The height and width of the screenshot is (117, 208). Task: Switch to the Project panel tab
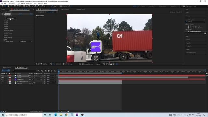[x=3, y=9]
